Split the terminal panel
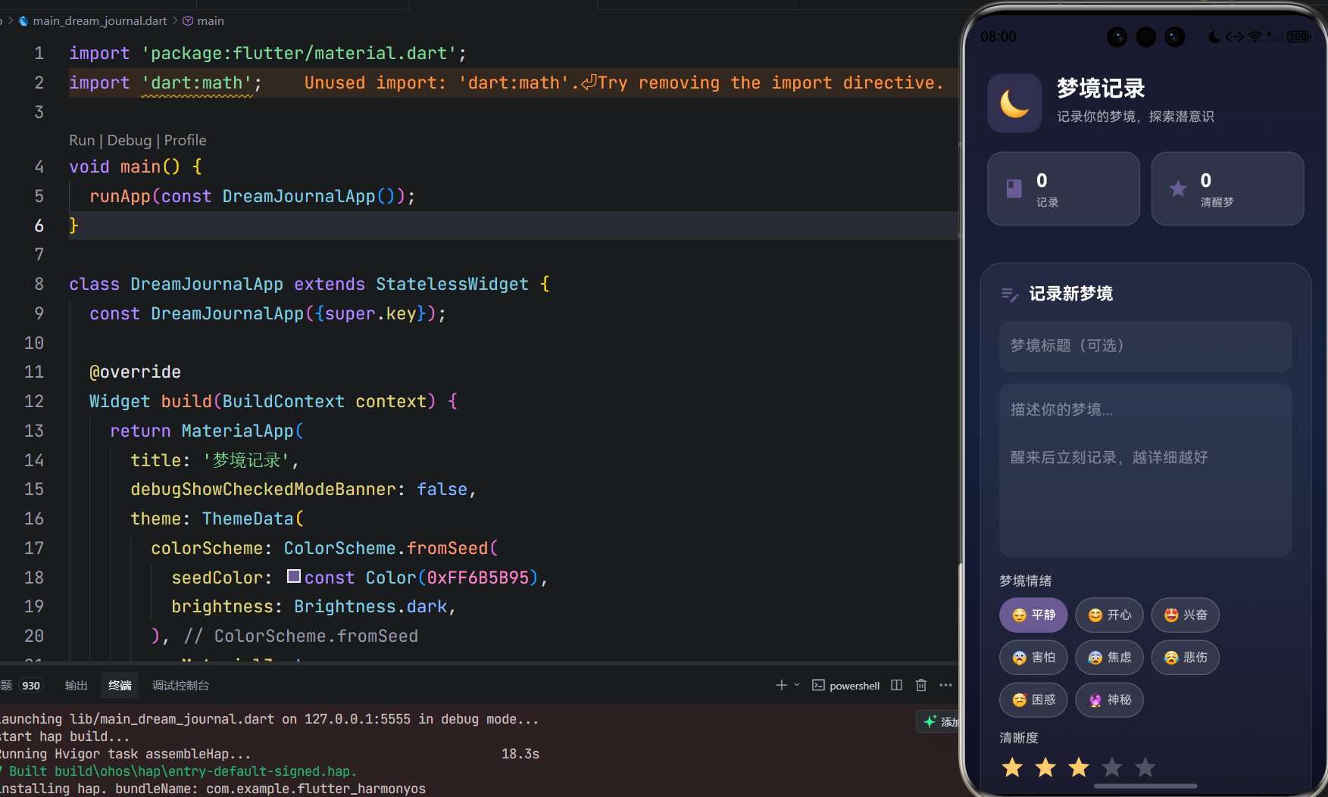Screen dimensions: 1328x797 [x=897, y=685]
